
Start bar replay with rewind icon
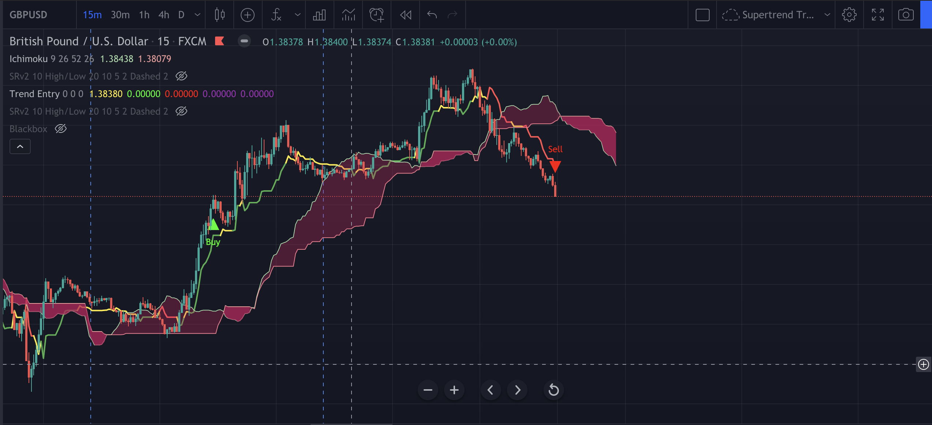click(x=406, y=15)
